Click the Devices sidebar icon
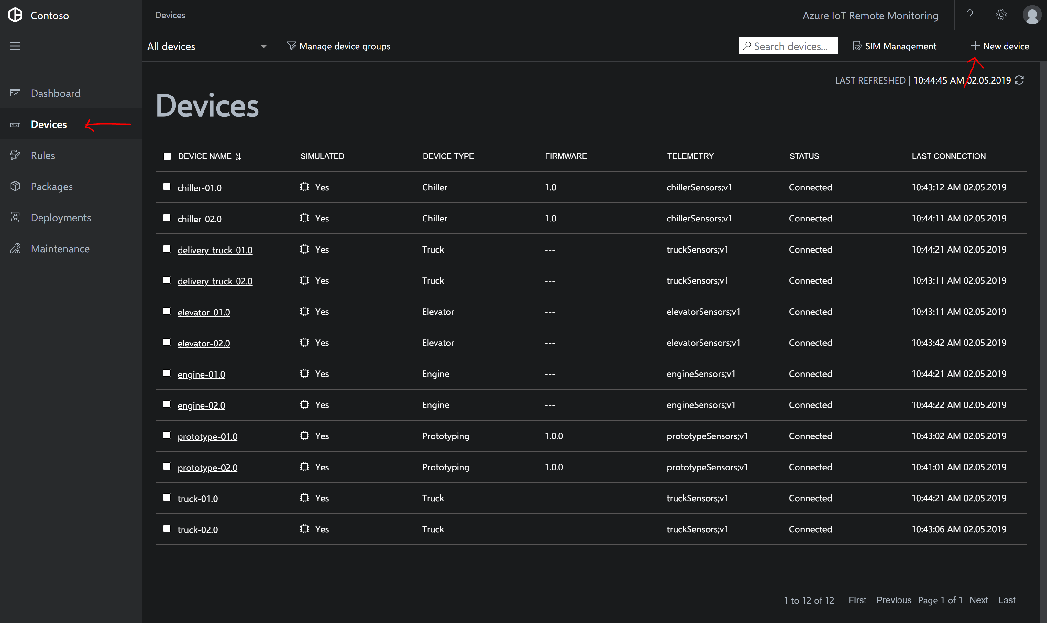The image size is (1047, 623). [x=15, y=124]
